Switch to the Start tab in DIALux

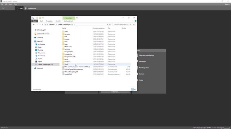[19, 9]
